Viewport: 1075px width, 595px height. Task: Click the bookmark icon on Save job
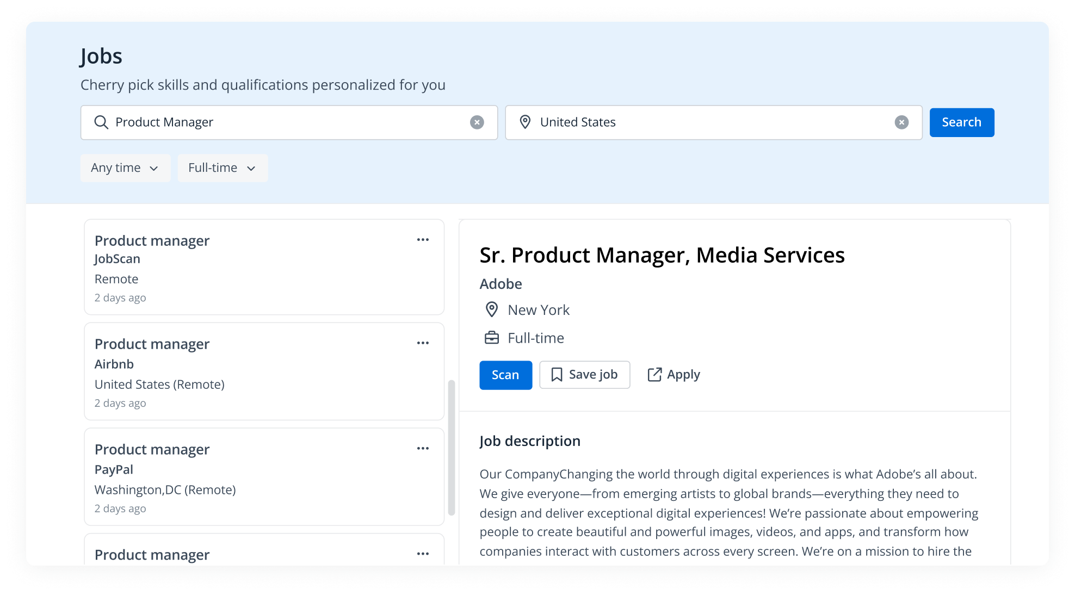pyautogui.click(x=557, y=375)
